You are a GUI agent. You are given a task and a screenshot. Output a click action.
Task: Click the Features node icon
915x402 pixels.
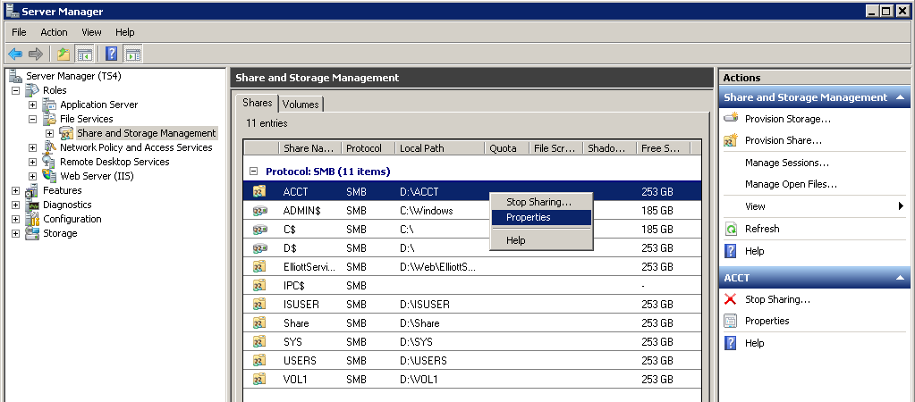[x=33, y=190]
